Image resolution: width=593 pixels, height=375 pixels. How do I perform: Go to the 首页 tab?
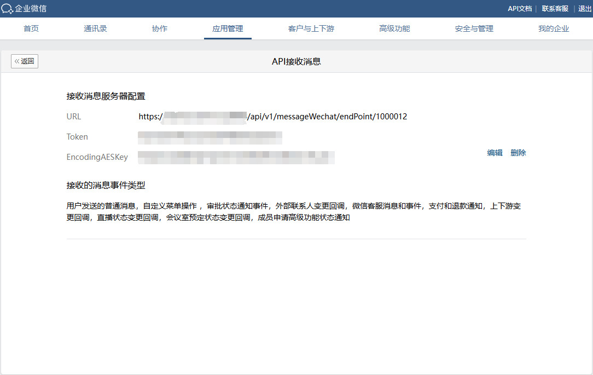point(31,28)
